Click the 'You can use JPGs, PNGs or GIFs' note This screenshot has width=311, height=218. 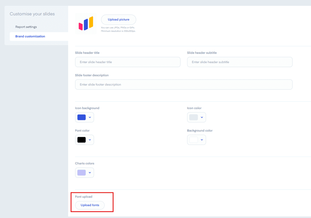click(118, 27)
